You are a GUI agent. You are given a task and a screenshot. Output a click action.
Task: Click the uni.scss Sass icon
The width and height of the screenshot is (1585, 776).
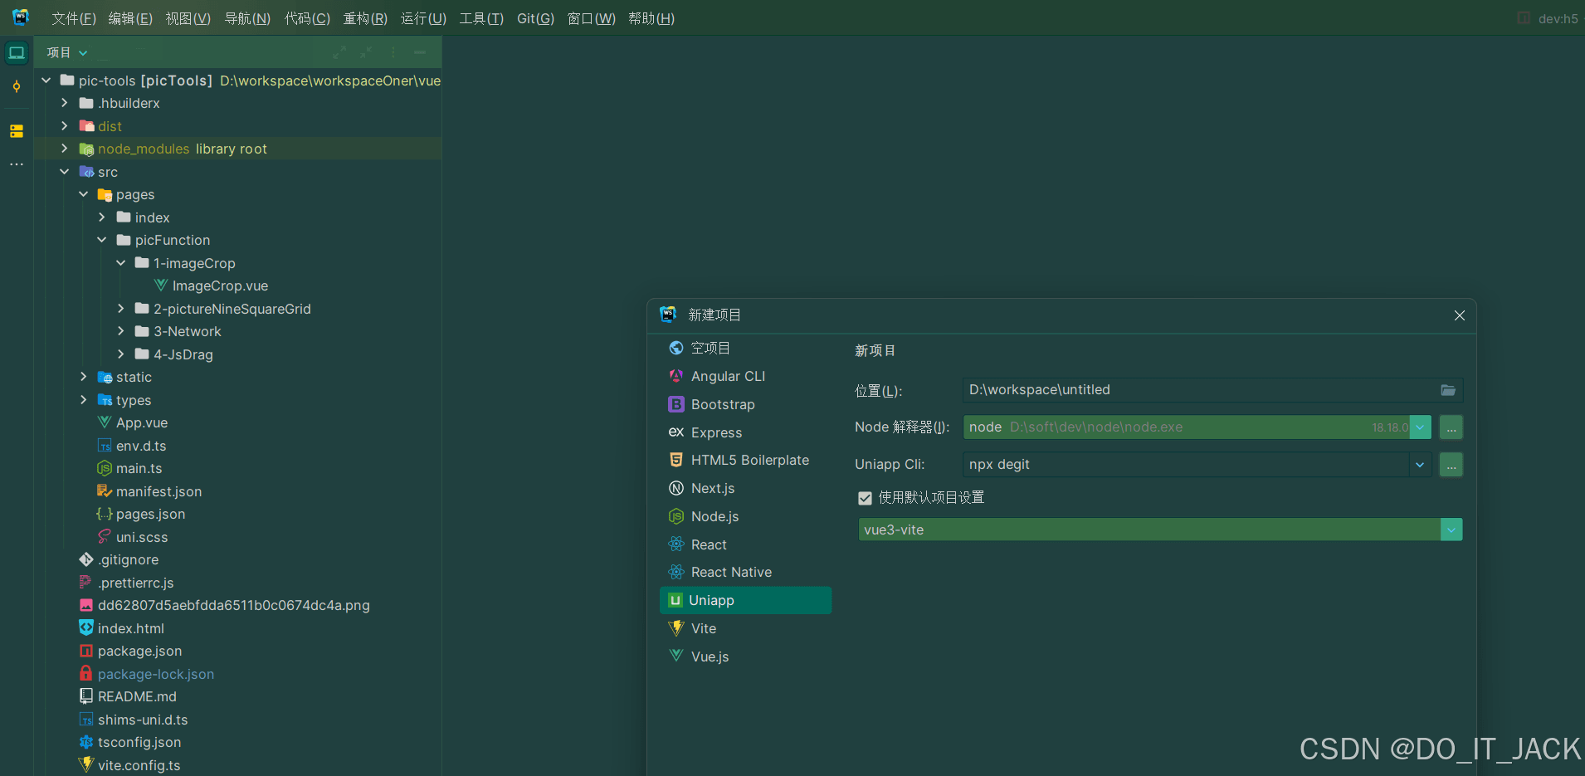tap(105, 537)
